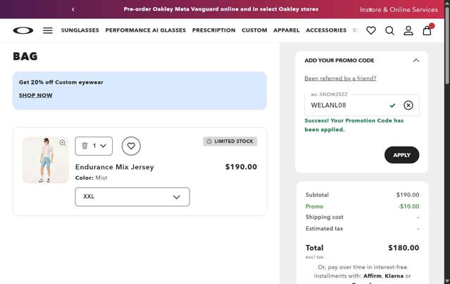Add Endurance Mix Jersey to wishlist
This screenshot has width=450, height=284.
click(x=131, y=146)
